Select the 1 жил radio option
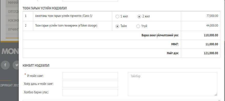The width and height of the screenshot is (225, 101). [x=117, y=17]
